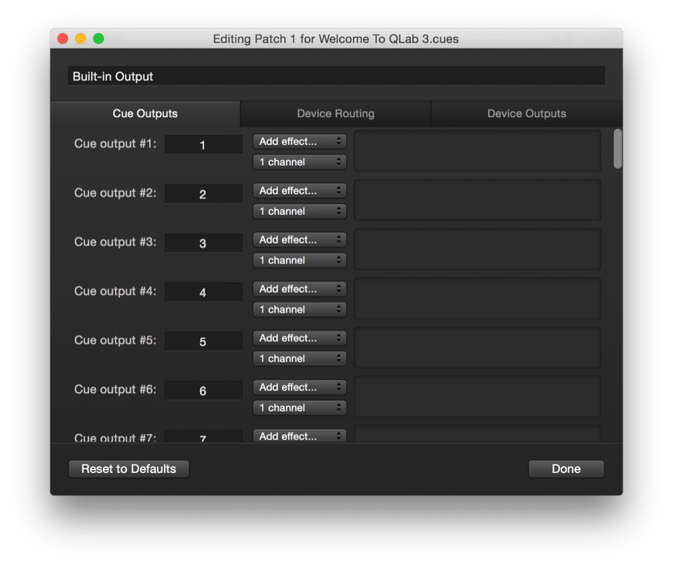Select the Cue Outputs tab
Image resolution: width=673 pixels, height=567 pixels.
point(145,114)
